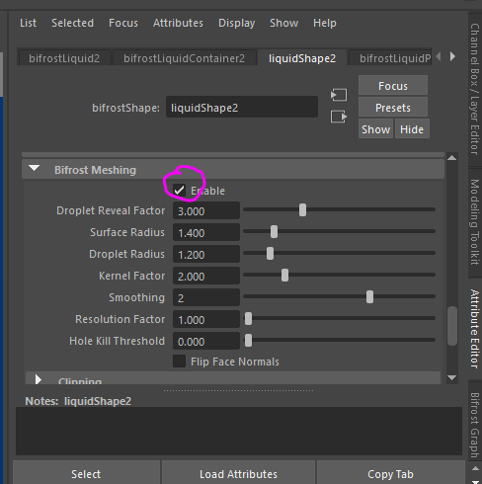Screen dimensions: 482x484
Task: Click the Droplet Reveal Factor label
Action: pyautogui.click(x=111, y=210)
